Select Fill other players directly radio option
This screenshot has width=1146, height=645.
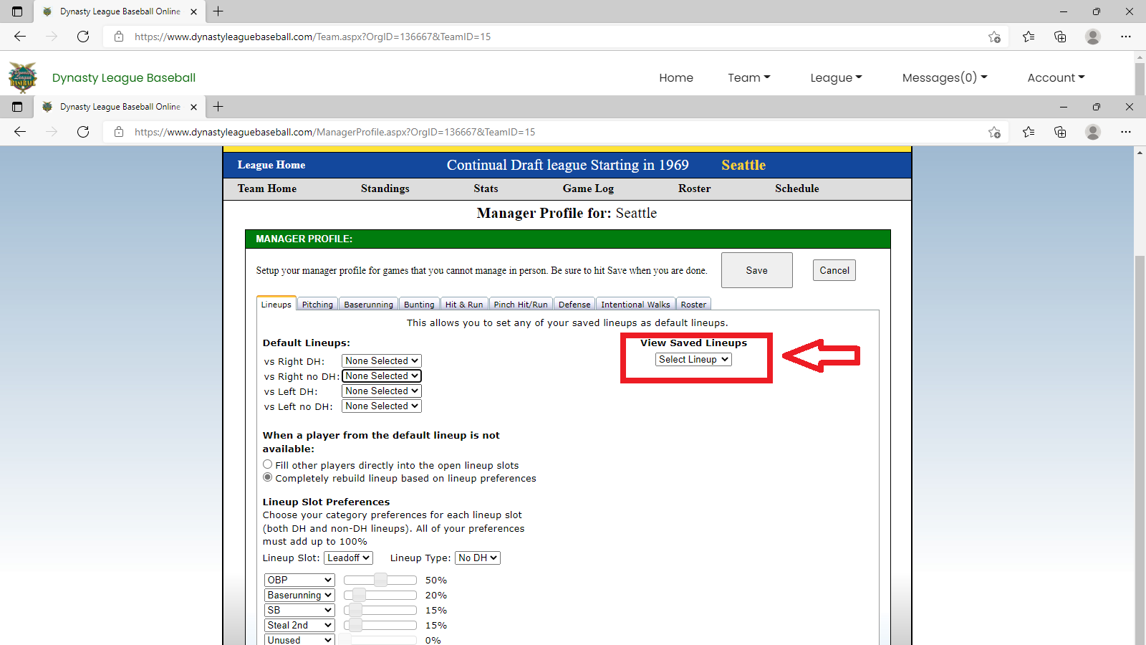click(x=268, y=464)
